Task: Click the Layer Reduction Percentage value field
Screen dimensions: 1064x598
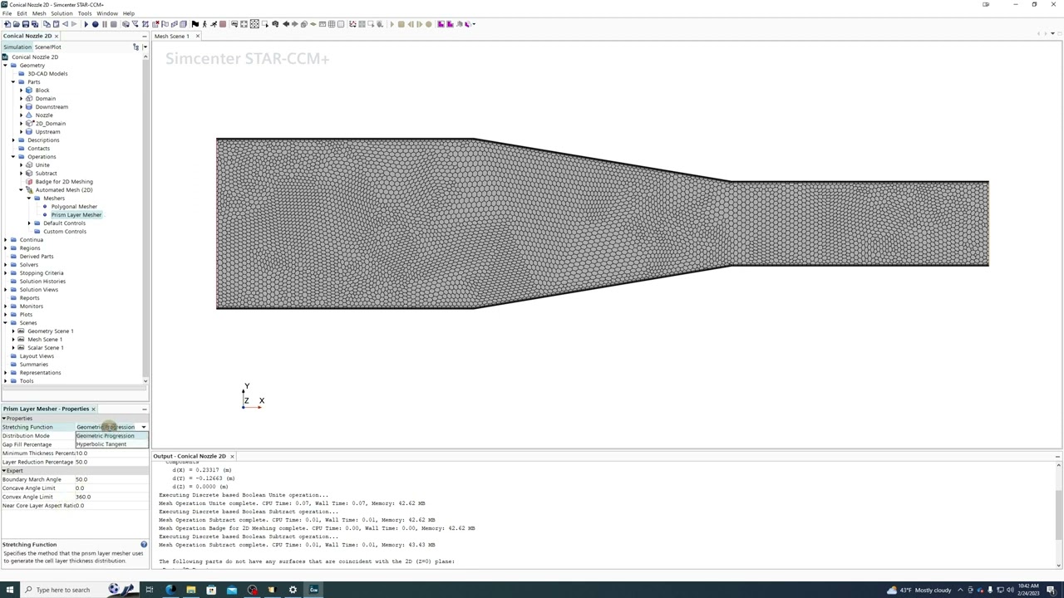Action: 111,462
